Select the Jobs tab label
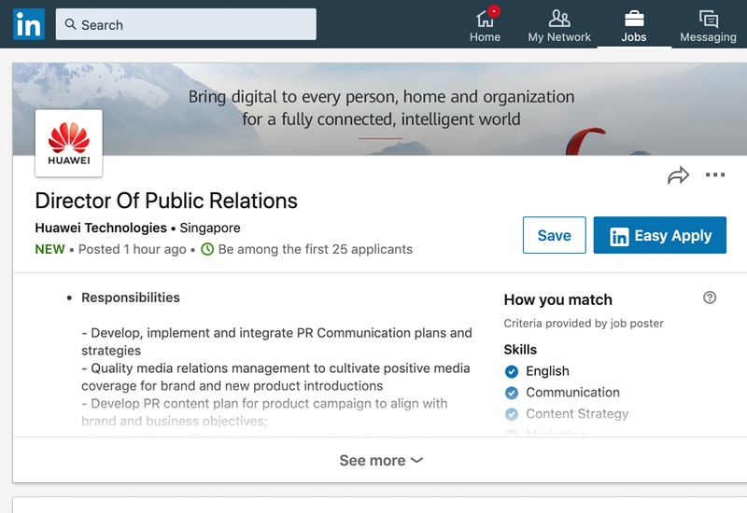The width and height of the screenshot is (747, 513). pos(634,37)
